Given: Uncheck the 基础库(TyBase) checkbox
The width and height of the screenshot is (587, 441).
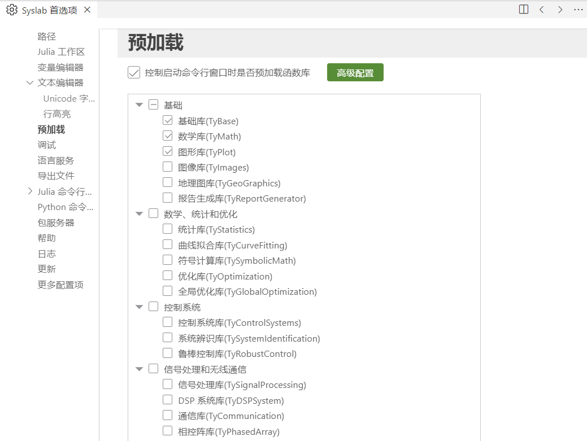Looking at the screenshot, I should (168, 120).
